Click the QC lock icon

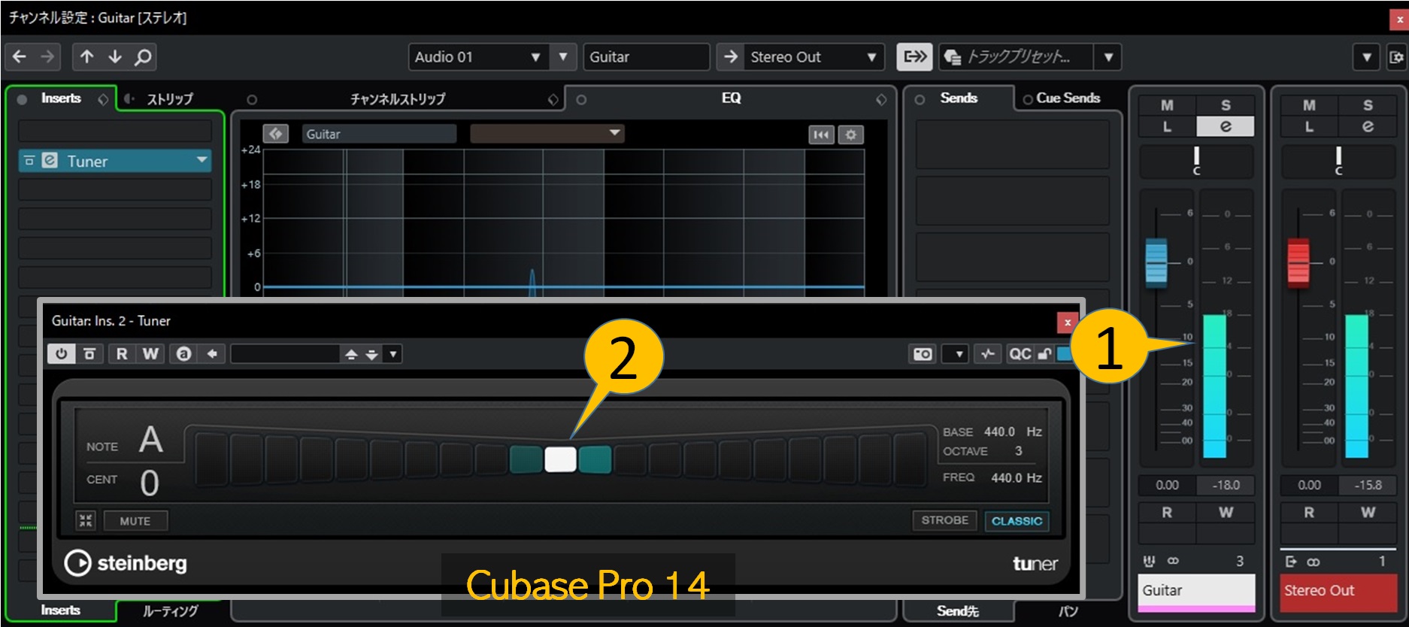point(1044,353)
